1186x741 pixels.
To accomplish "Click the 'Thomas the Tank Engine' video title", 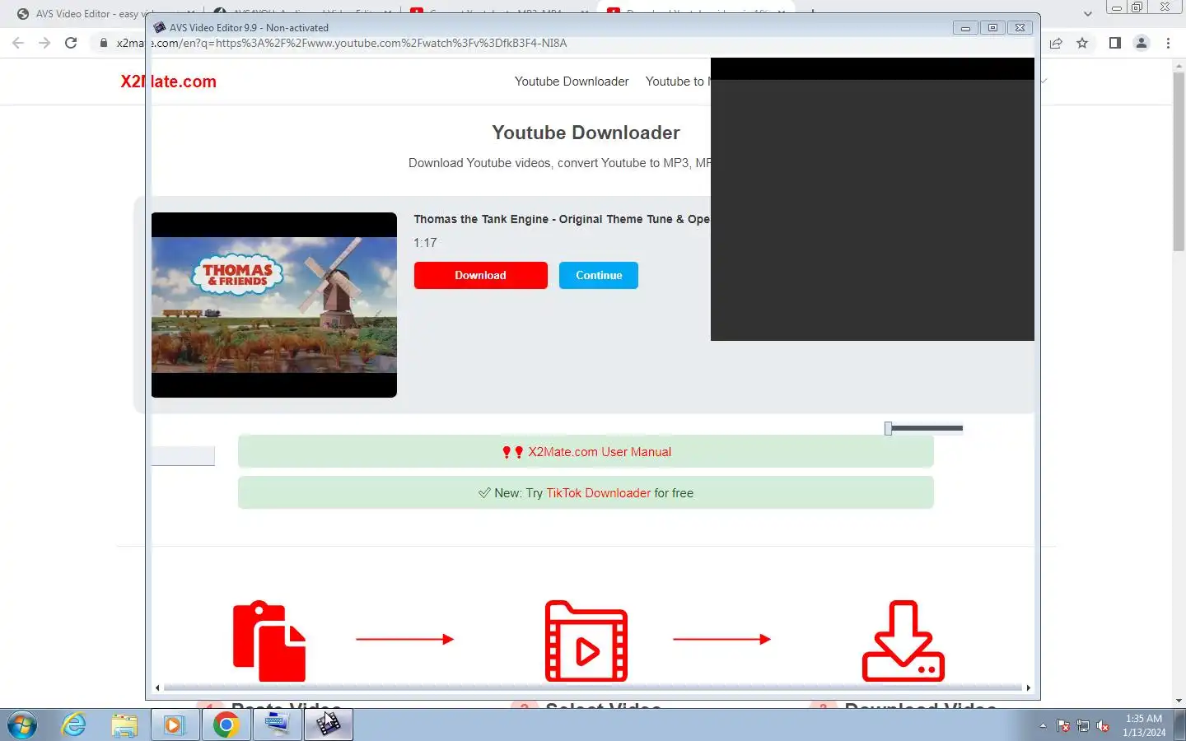I will (562, 219).
